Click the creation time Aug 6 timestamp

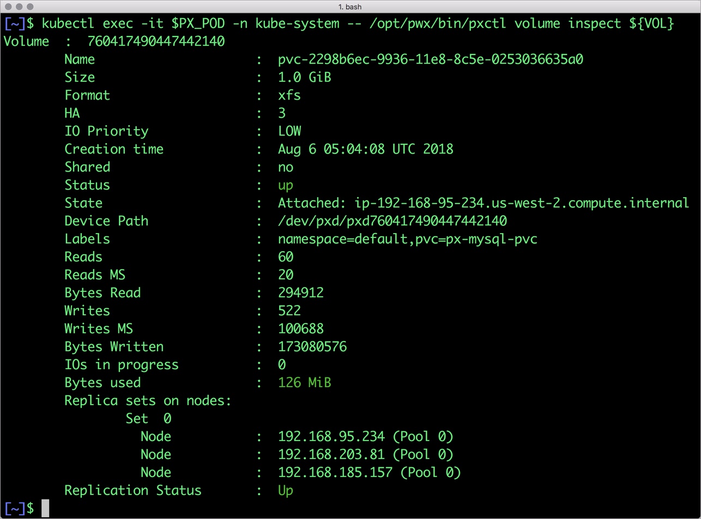(x=365, y=149)
